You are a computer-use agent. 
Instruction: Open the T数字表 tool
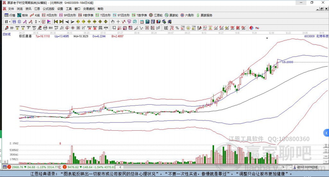pyautogui.click(x=139, y=15)
